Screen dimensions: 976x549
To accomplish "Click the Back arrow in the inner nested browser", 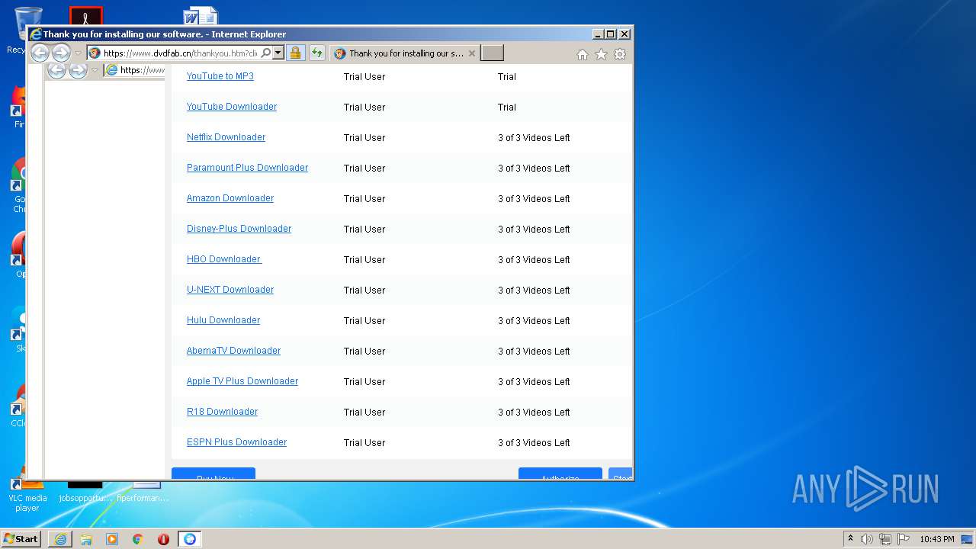I will click(56, 71).
